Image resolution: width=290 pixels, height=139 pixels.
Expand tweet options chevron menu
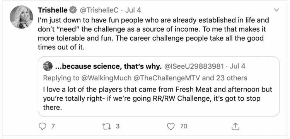point(276,10)
